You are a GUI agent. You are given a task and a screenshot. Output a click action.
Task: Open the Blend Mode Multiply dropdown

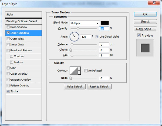click(x=85, y=23)
